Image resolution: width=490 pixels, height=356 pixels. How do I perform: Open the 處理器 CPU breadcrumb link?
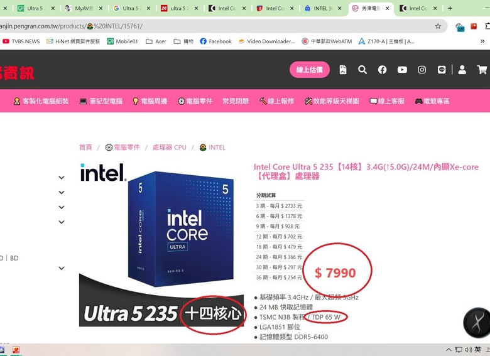pyautogui.click(x=170, y=148)
